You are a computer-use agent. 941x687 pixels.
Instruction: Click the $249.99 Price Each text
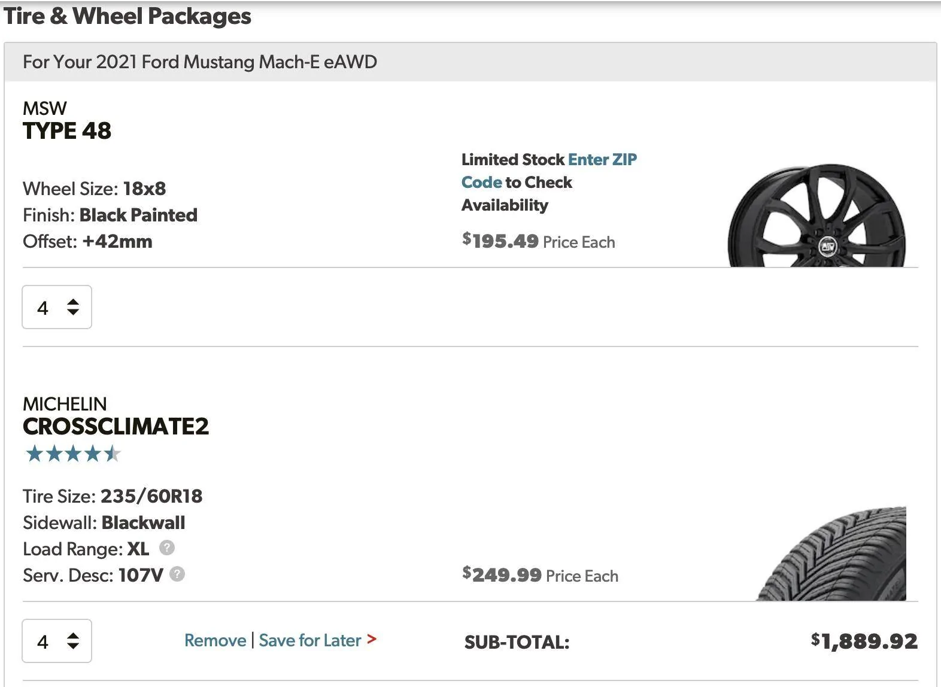(540, 575)
